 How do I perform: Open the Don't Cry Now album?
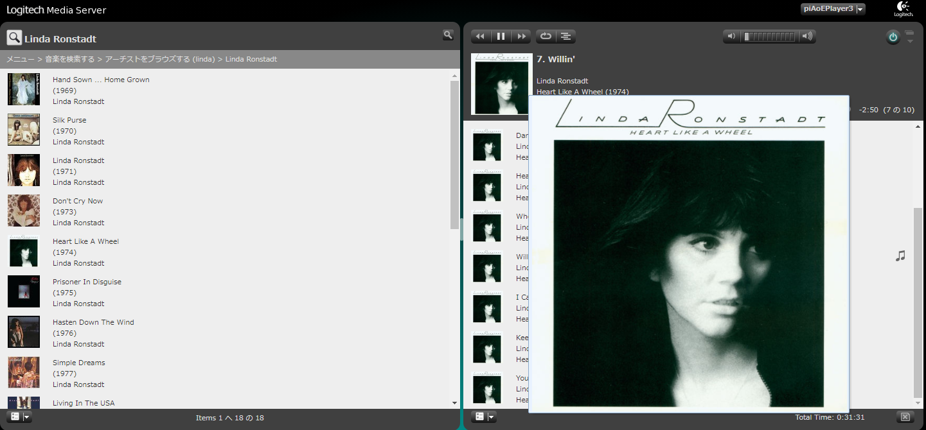pos(78,201)
